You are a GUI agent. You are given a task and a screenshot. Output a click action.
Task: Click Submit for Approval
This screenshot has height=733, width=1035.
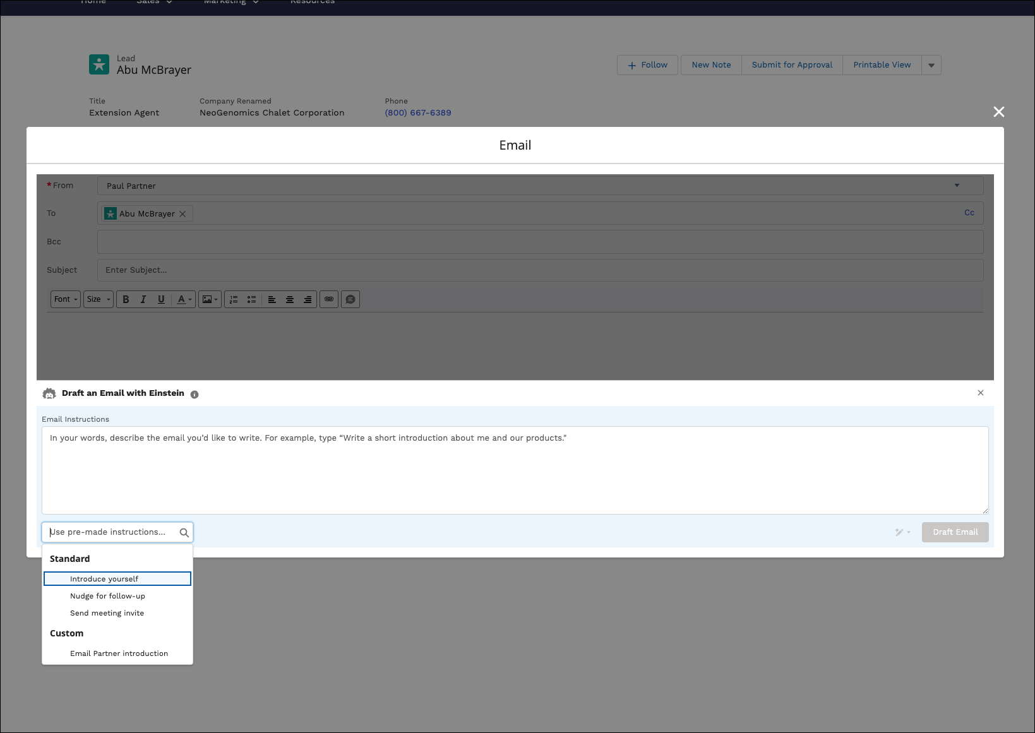pyautogui.click(x=792, y=65)
